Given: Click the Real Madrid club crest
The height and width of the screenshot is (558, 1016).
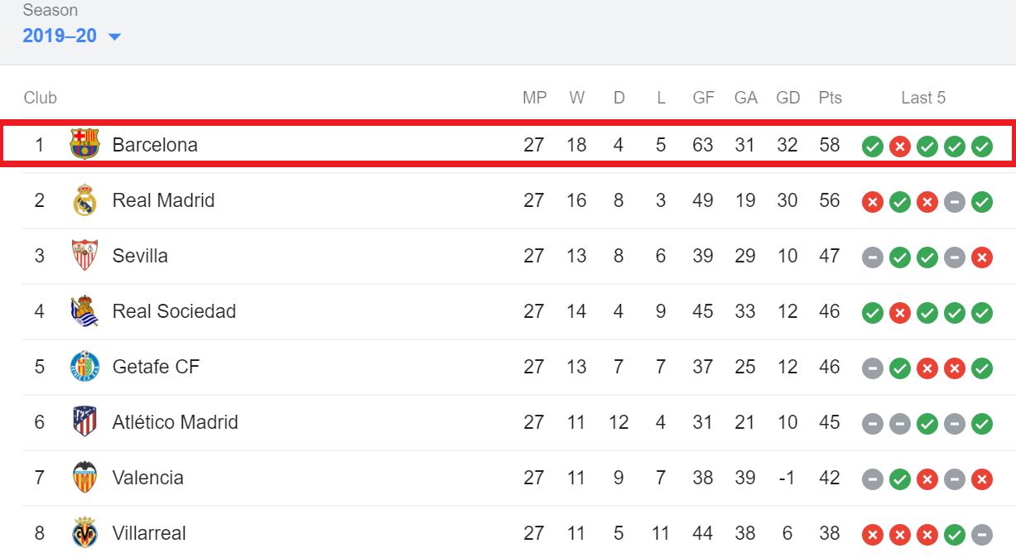Looking at the screenshot, I should [84, 200].
